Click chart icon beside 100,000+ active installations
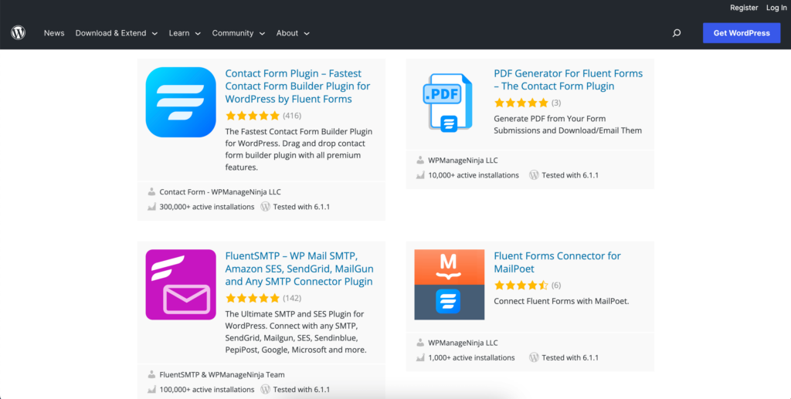Image resolution: width=791 pixels, height=399 pixels. (151, 390)
